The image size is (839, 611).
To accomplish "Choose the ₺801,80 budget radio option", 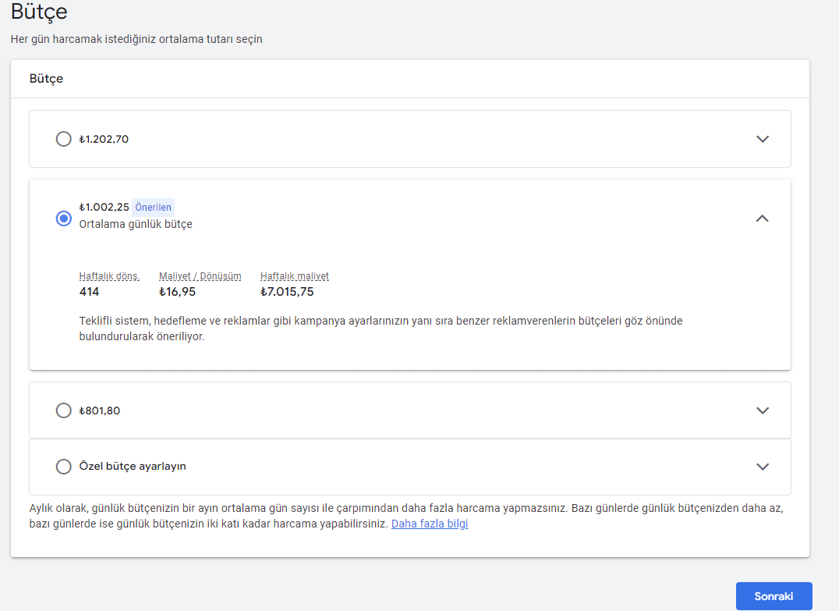I will point(64,410).
